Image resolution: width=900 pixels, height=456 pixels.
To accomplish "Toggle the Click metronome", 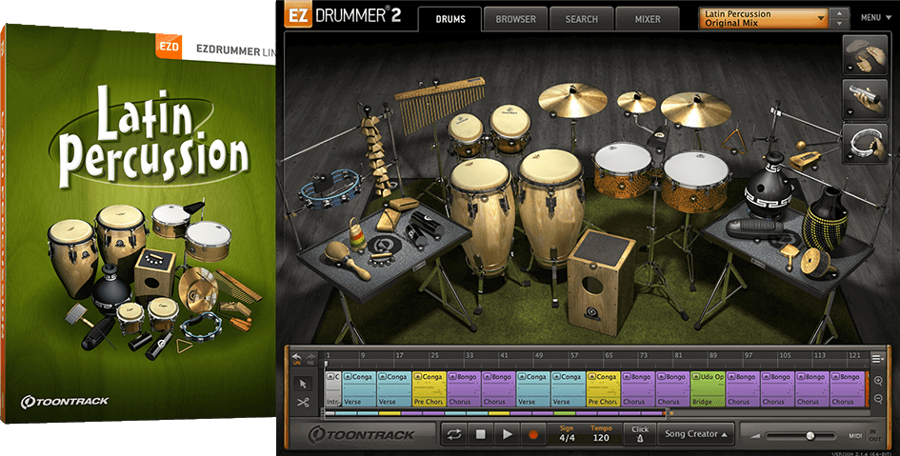I will click(x=640, y=434).
